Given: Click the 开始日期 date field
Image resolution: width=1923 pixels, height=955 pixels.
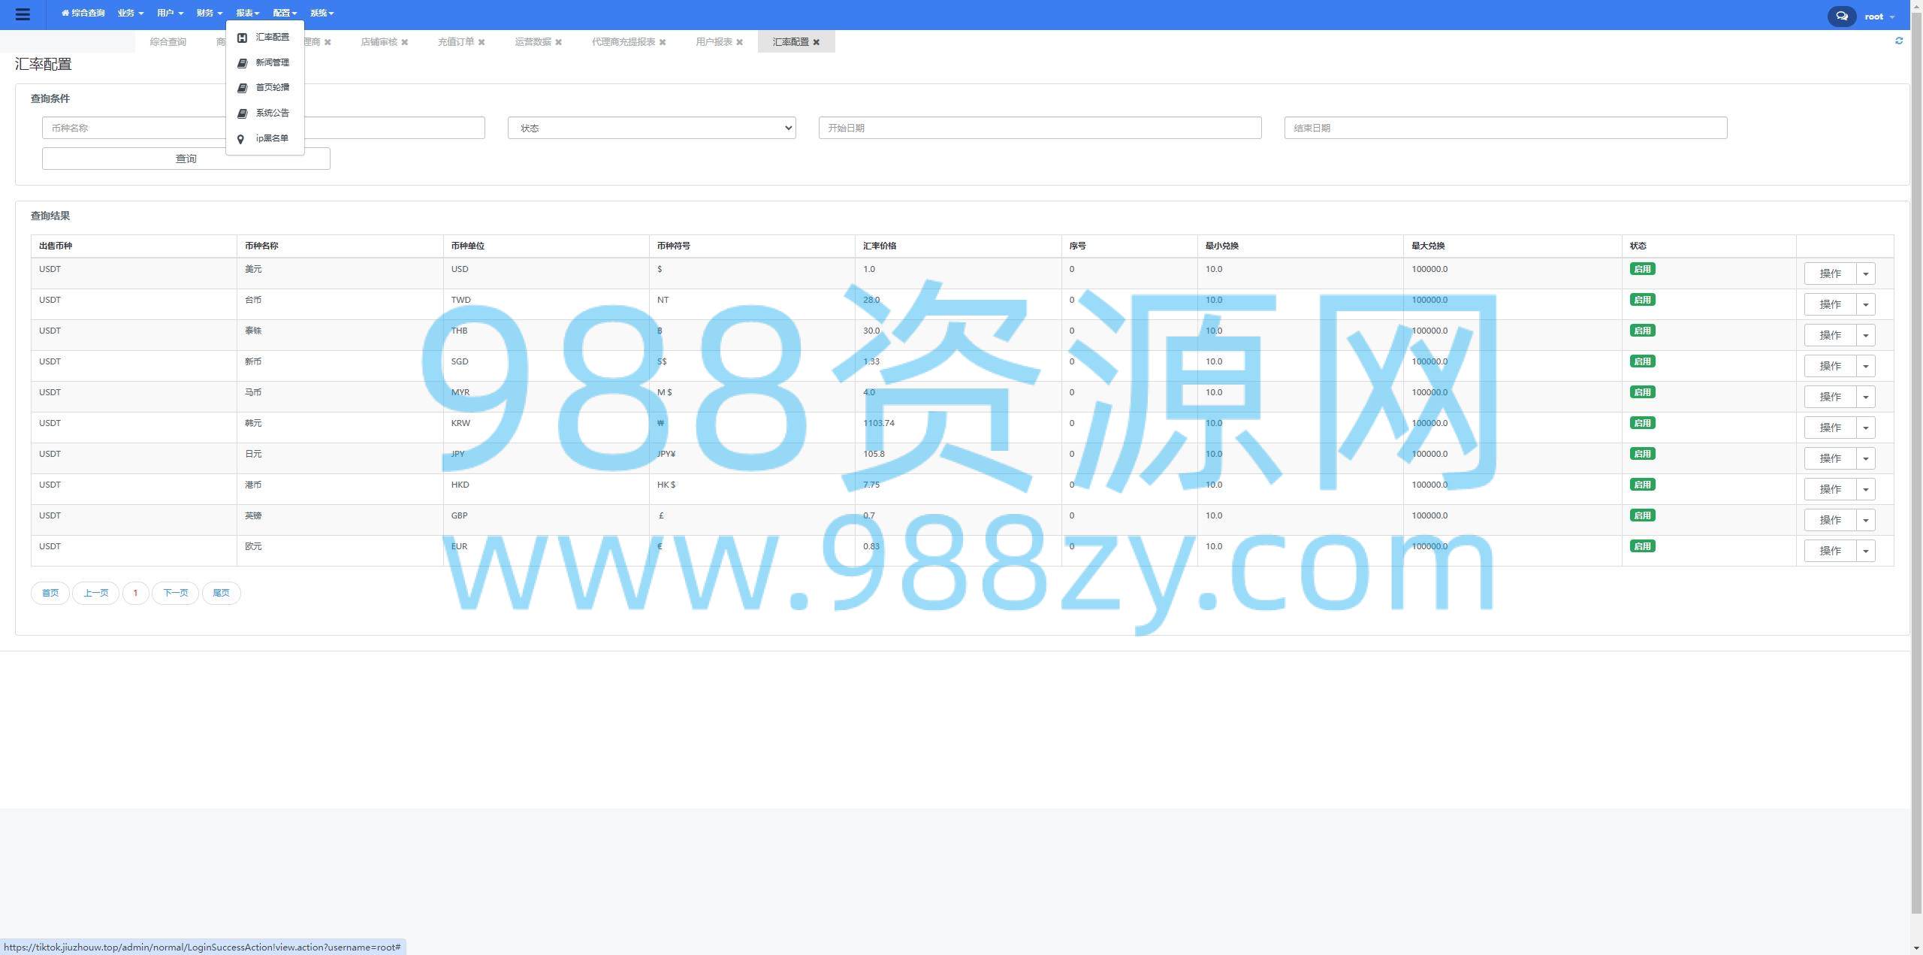Looking at the screenshot, I should pyautogui.click(x=1040, y=128).
